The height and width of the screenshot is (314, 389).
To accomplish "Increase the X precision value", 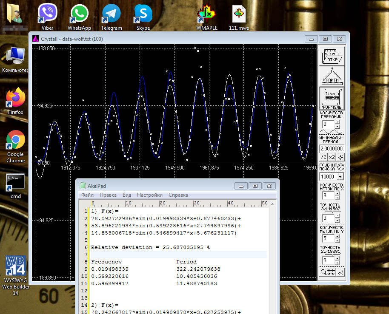I will [337, 216].
